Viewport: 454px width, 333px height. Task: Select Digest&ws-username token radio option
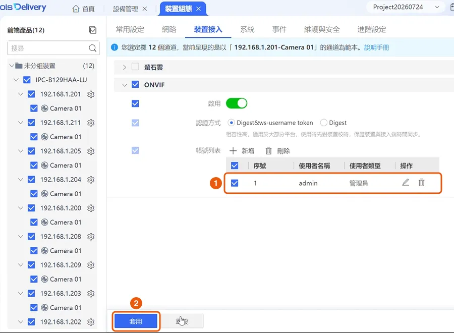231,123
